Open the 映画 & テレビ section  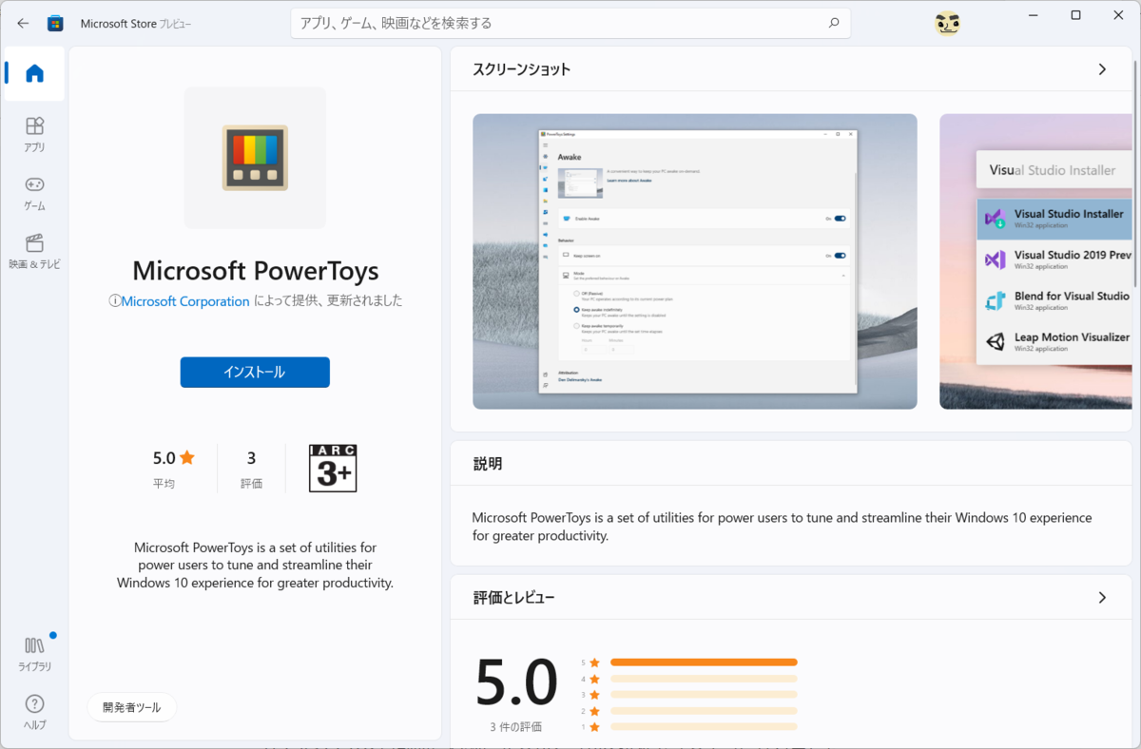click(34, 252)
